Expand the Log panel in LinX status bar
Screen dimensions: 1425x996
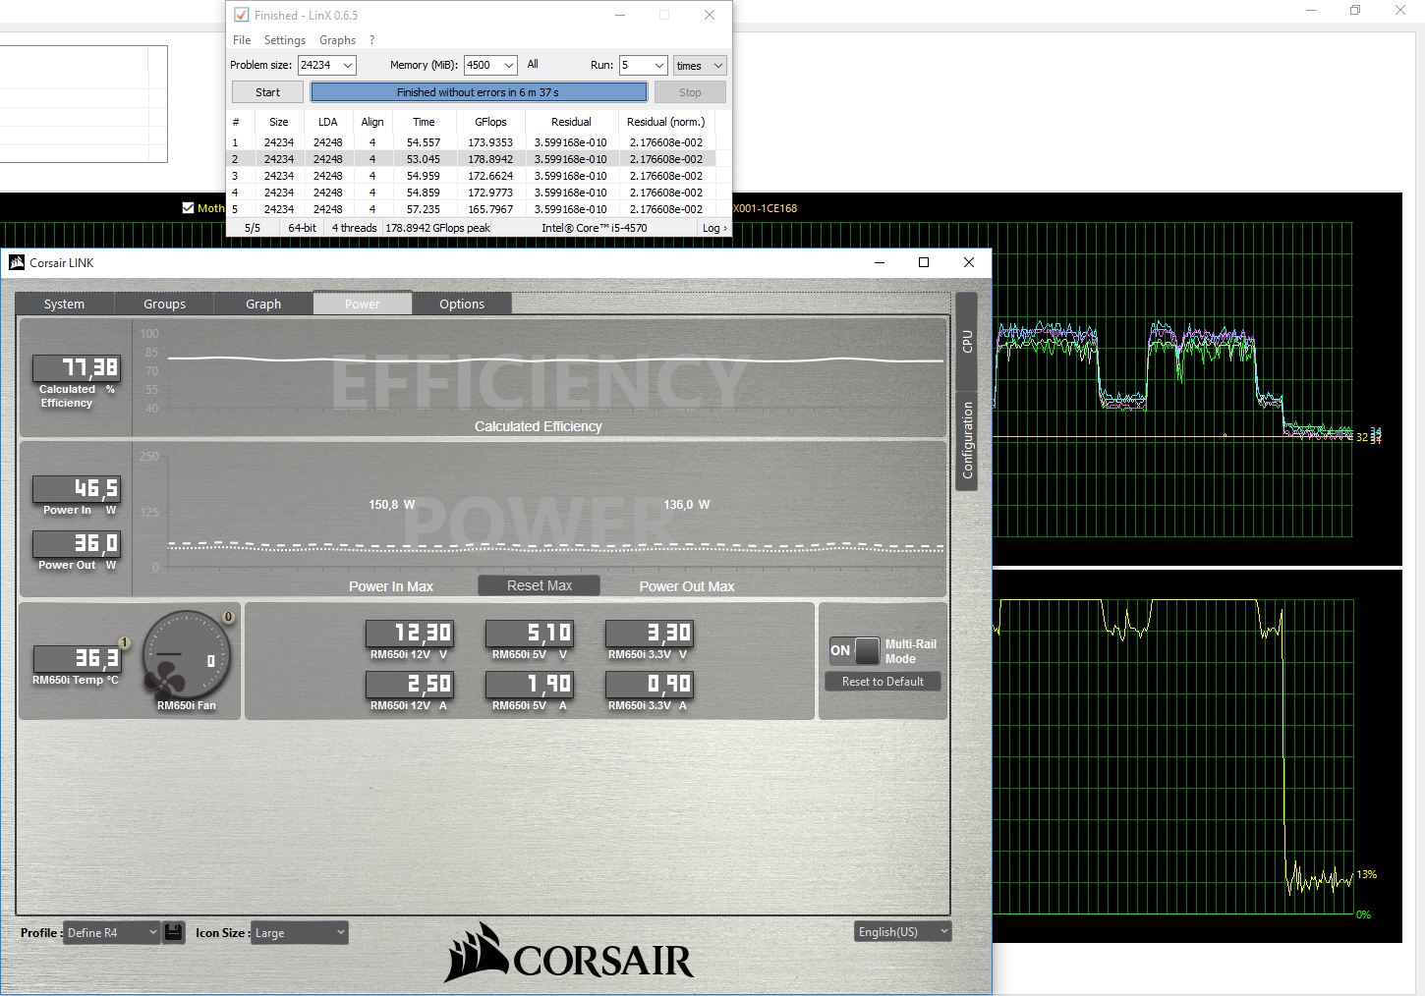tap(714, 228)
